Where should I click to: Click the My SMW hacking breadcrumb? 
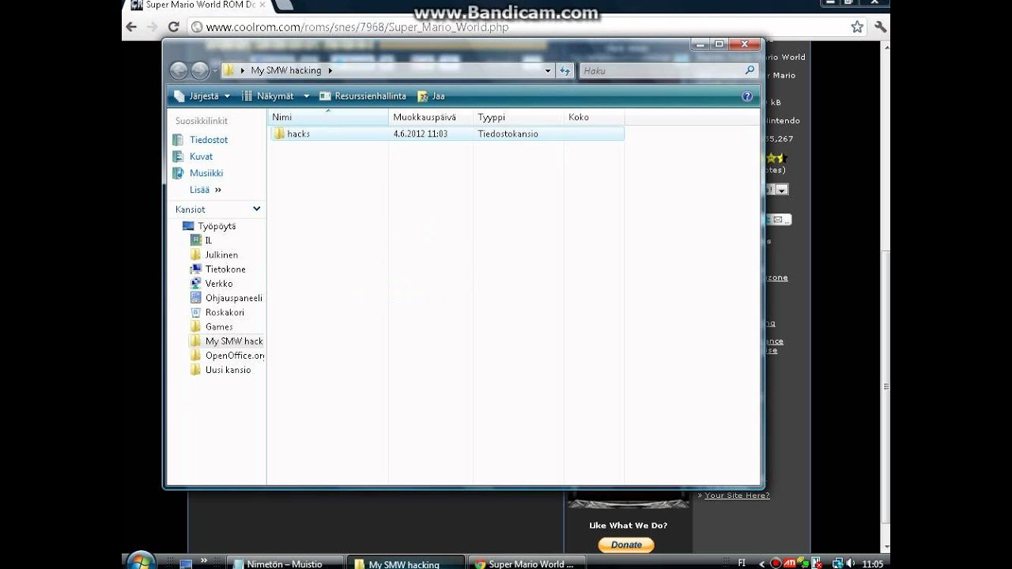pyautogui.click(x=286, y=70)
